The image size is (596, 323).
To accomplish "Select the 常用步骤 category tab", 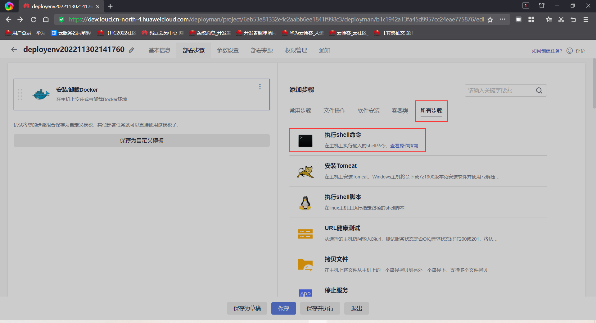I will pyautogui.click(x=300, y=111).
